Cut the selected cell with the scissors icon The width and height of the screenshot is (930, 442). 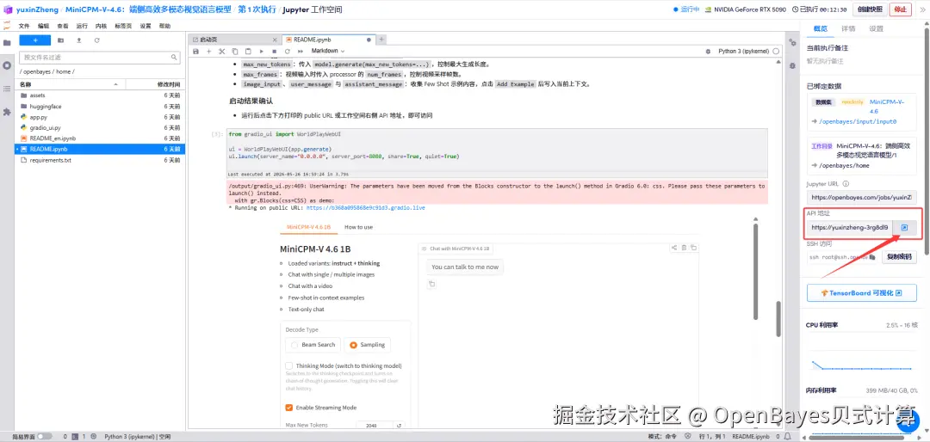click(x=222, y=52)
